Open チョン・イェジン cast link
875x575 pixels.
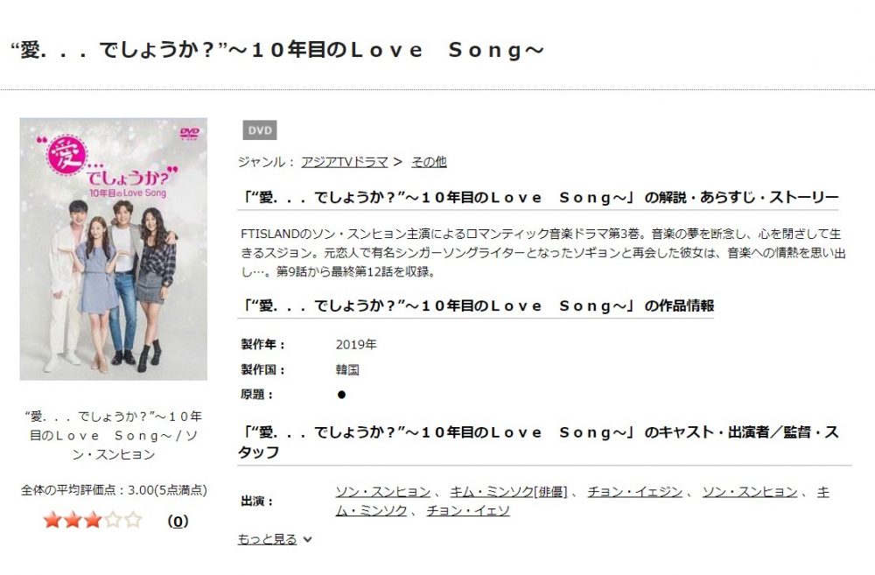click(635, 492)
